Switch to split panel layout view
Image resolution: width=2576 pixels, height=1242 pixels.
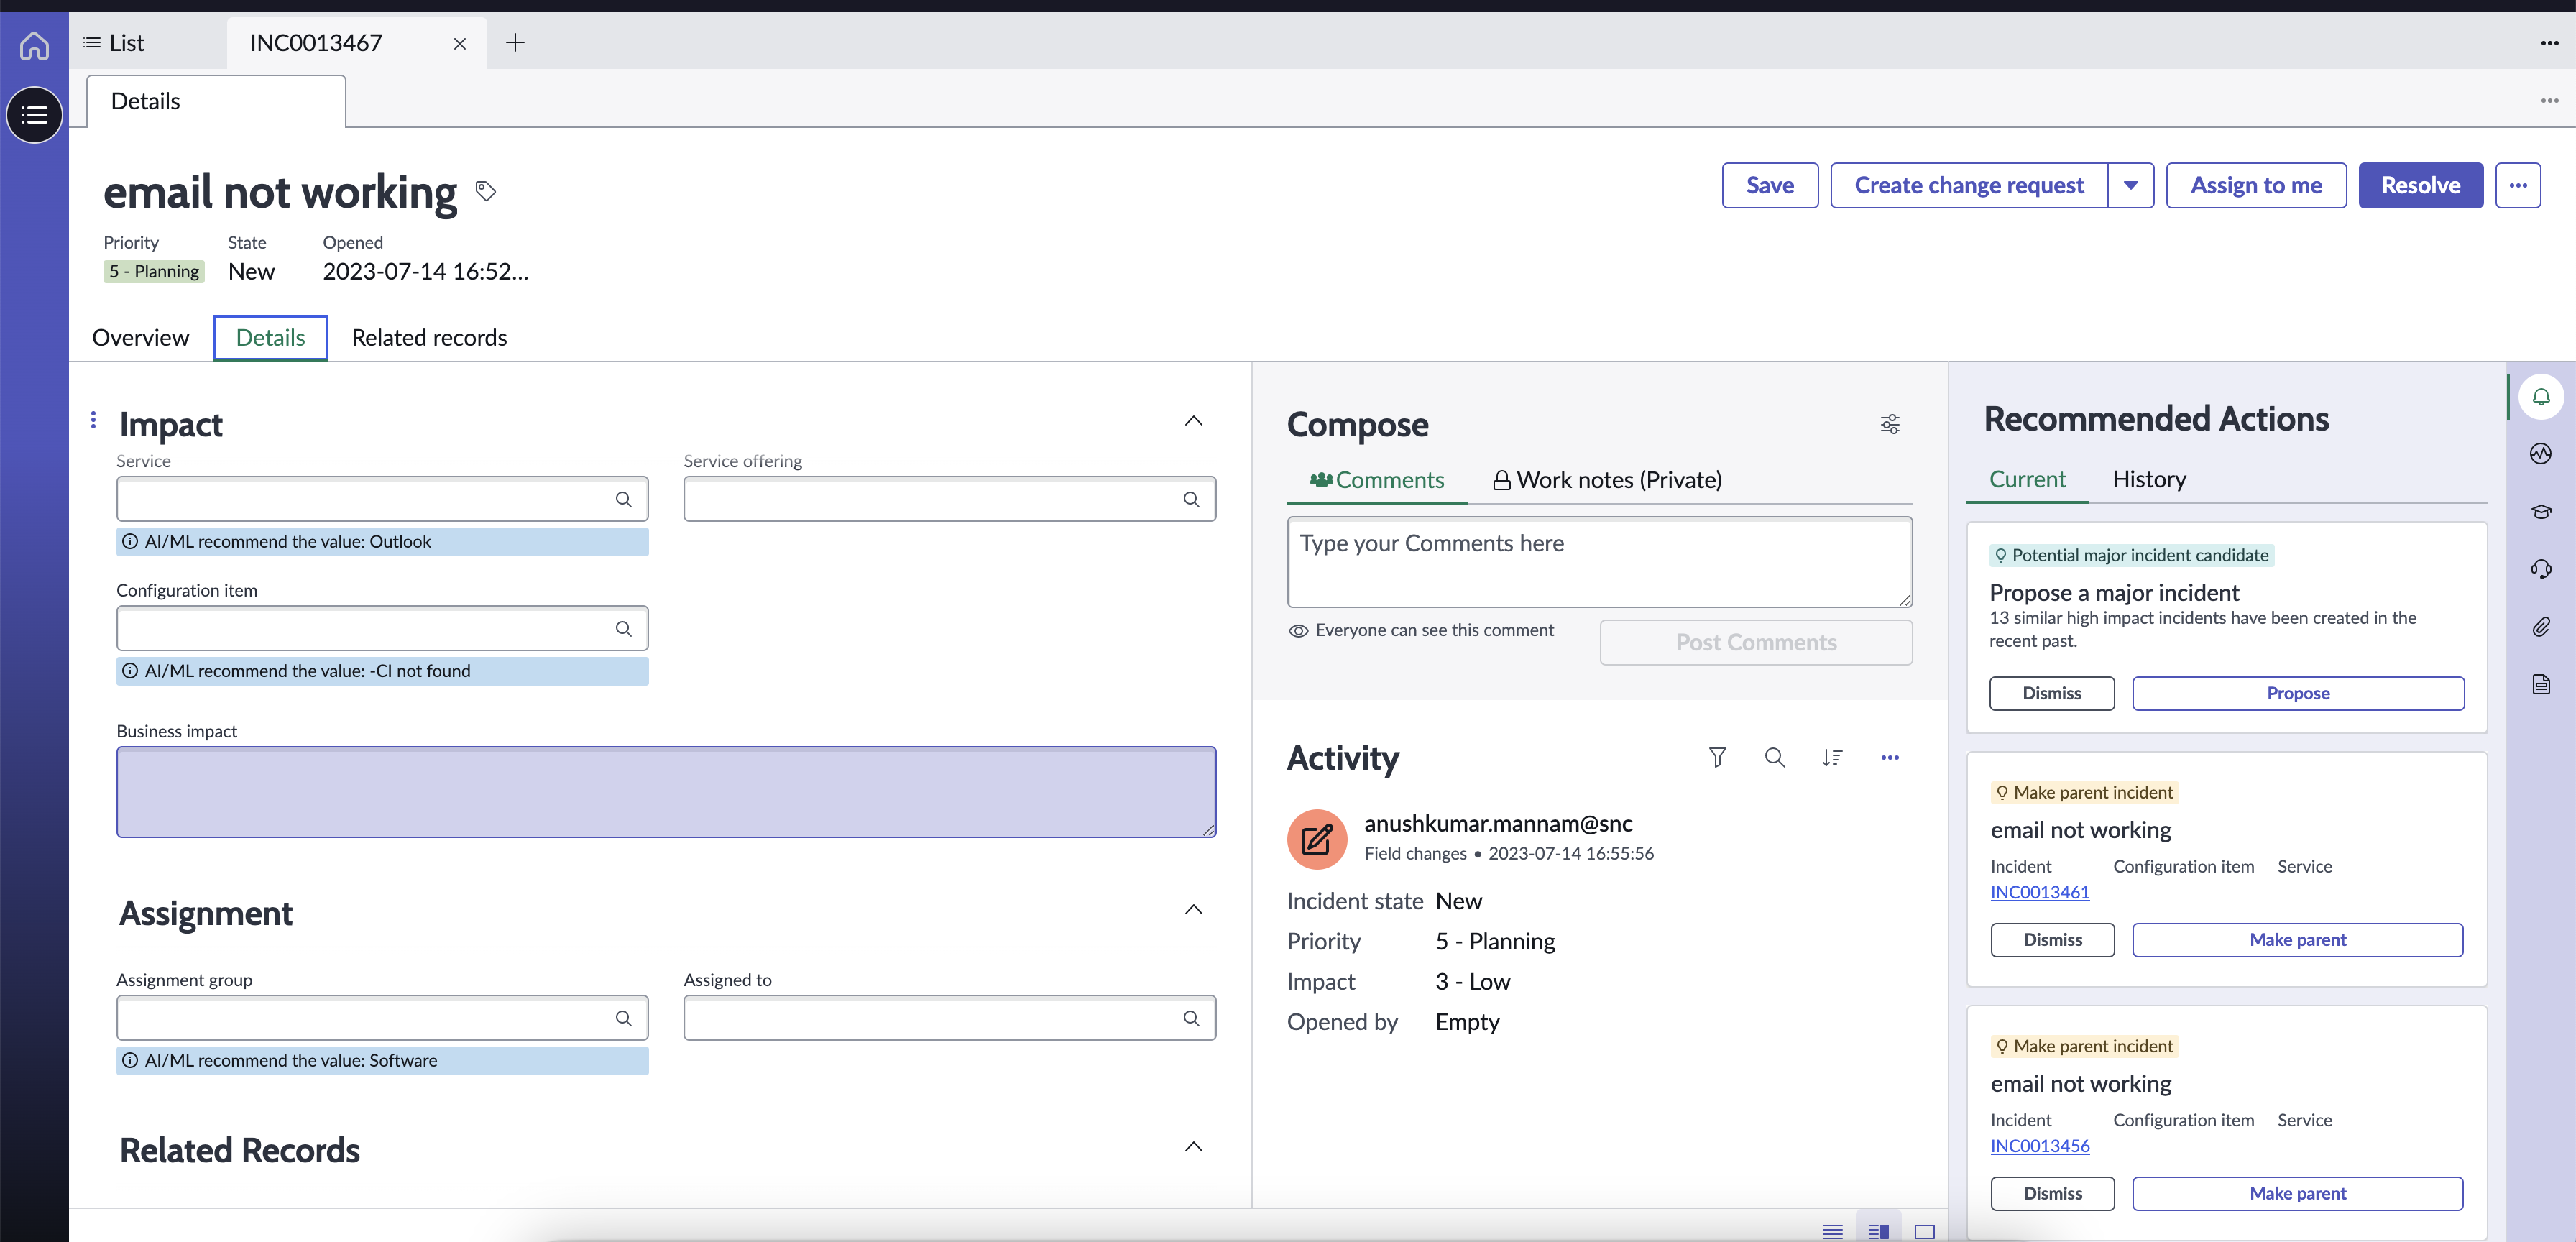(1878, 1231)
